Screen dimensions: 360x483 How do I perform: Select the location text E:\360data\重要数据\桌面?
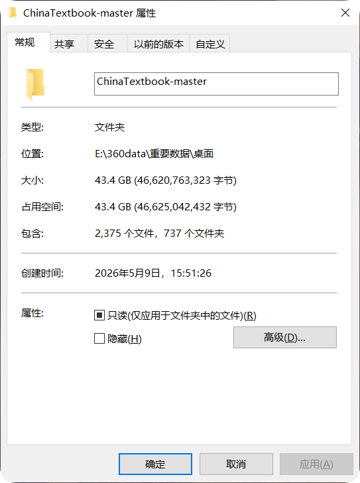coord(154,153)
